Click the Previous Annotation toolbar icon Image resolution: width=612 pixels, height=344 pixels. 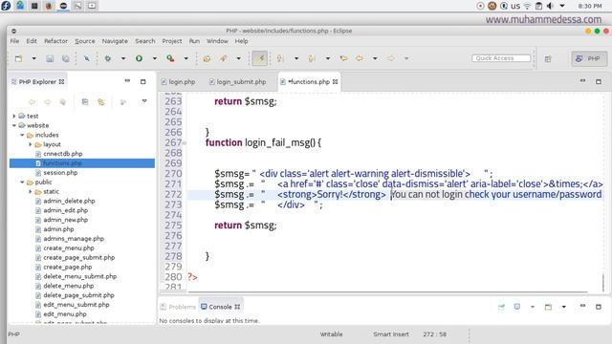(x=311, y=58)
